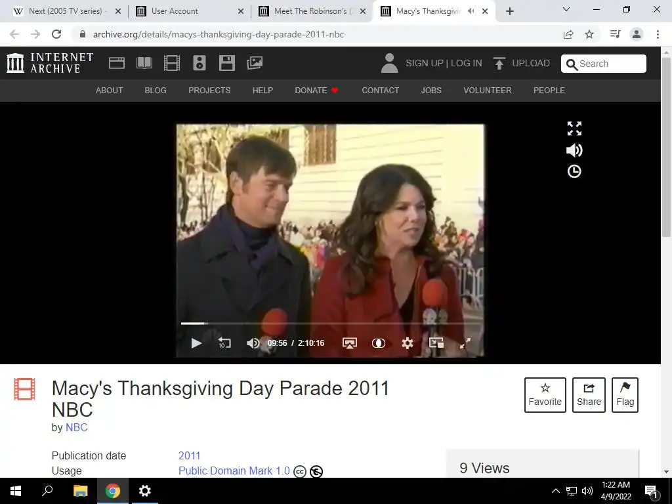Open the media control icon in Chrome toolbar

pos(615,34)
